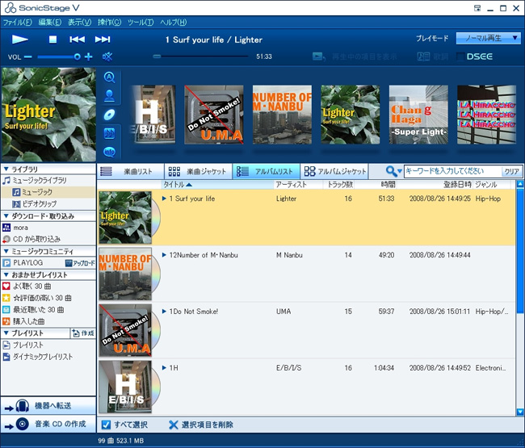The height and width of the screenshot is (448, 525).
Task: Collapse the おまかせプレイリスト section
Action: [6, 274]
